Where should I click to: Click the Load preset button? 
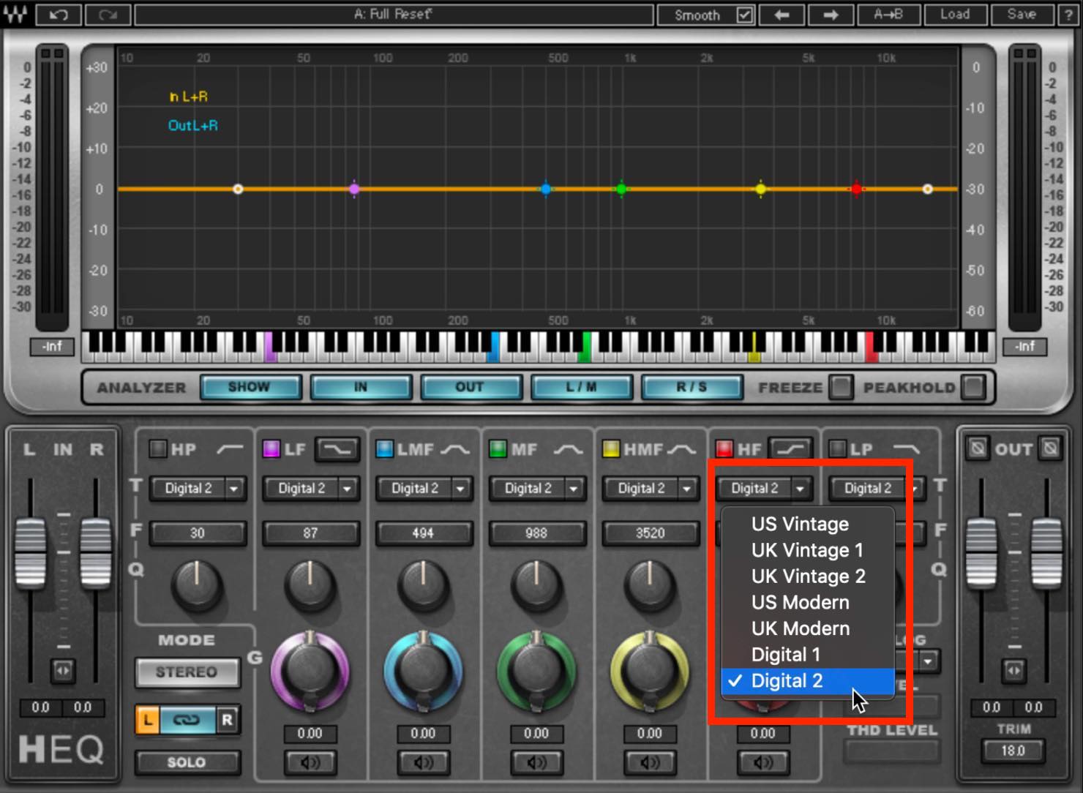[955, 15]
